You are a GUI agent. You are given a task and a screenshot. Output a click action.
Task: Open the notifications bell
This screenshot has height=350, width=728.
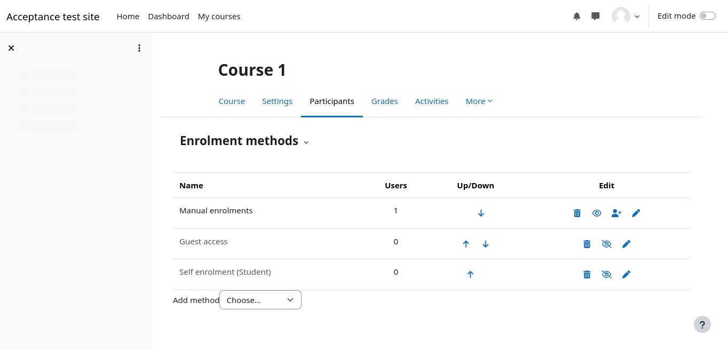[x=577, y=17]
